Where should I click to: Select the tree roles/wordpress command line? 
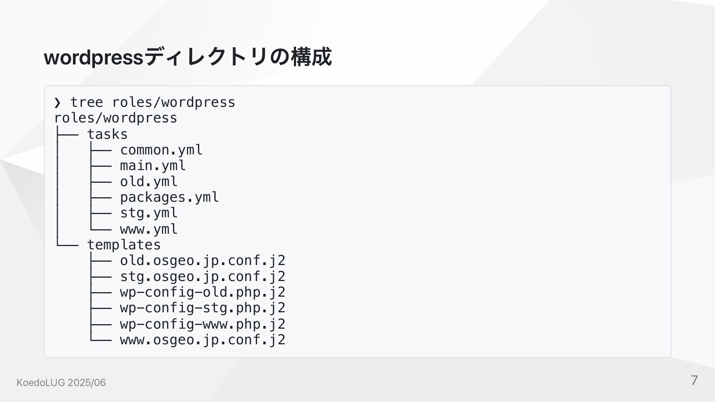point(153,102)
